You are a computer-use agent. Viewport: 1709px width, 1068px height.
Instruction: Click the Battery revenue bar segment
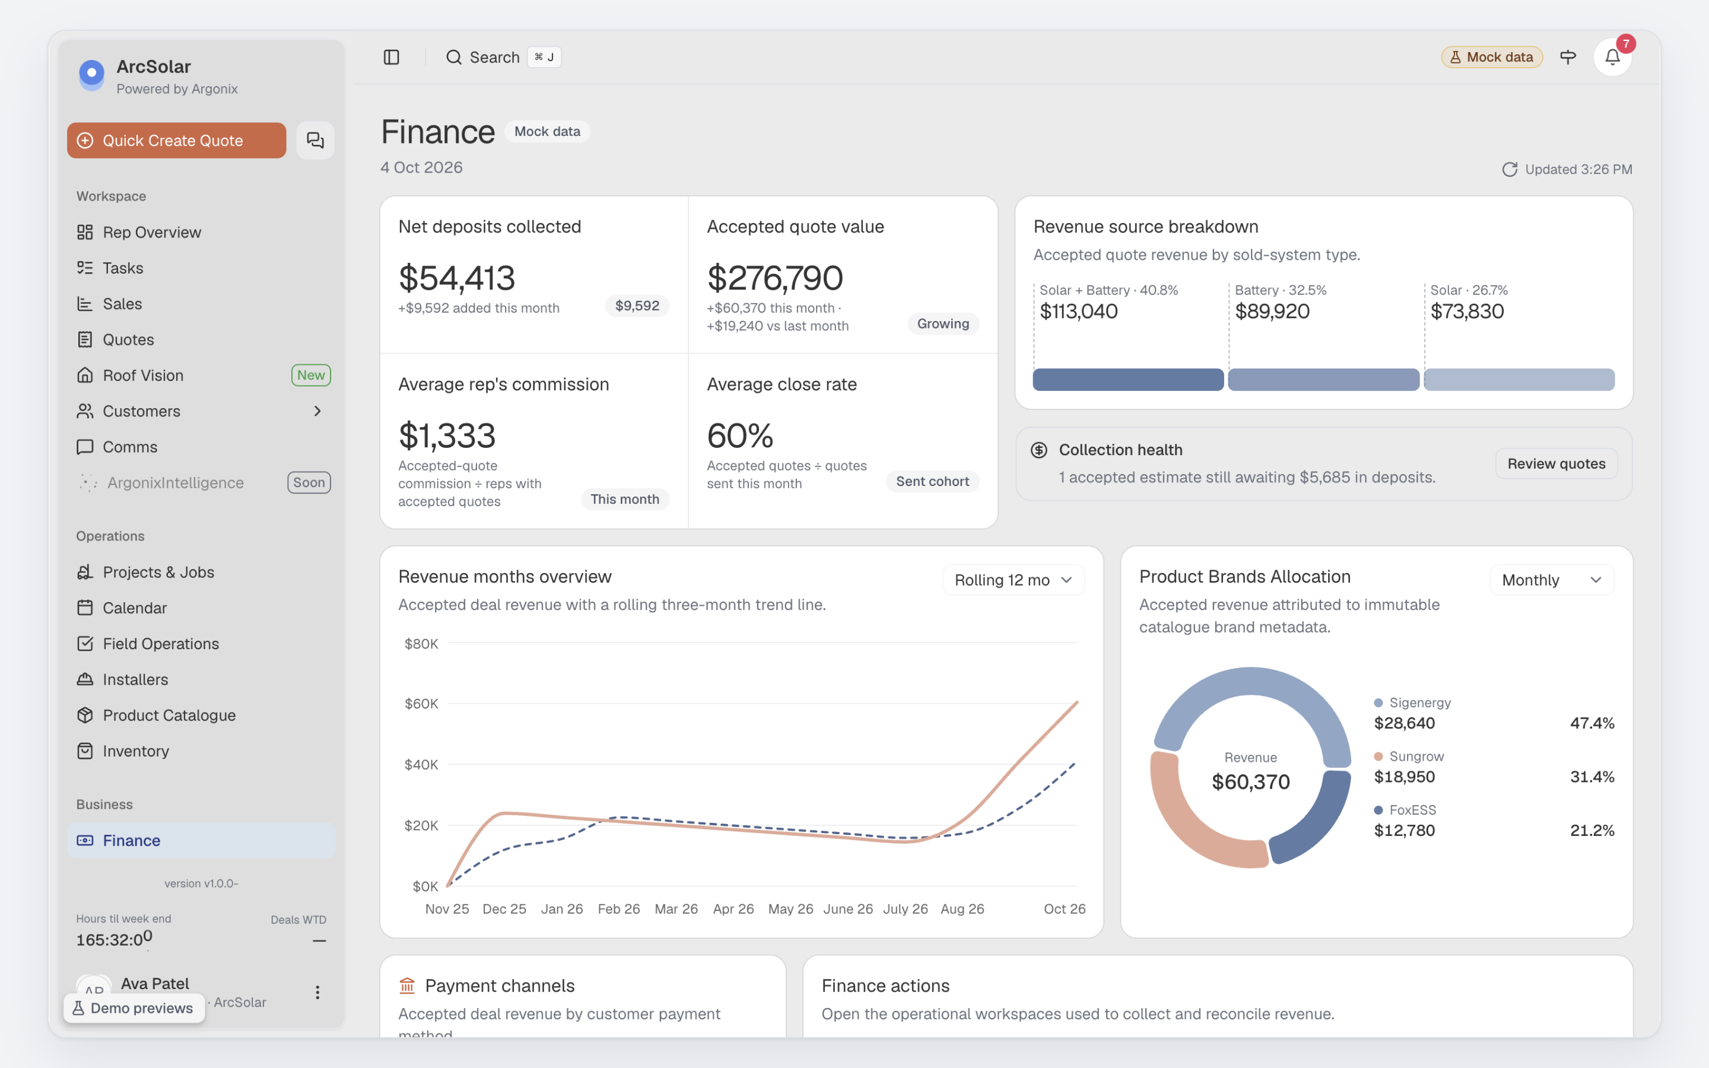tap(1323, 379)
